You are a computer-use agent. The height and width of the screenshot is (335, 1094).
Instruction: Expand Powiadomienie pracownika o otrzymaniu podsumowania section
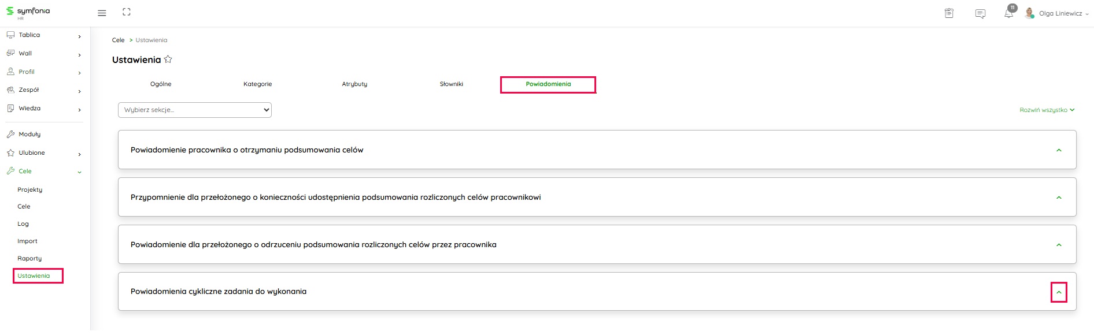[x=1059, y=150]
